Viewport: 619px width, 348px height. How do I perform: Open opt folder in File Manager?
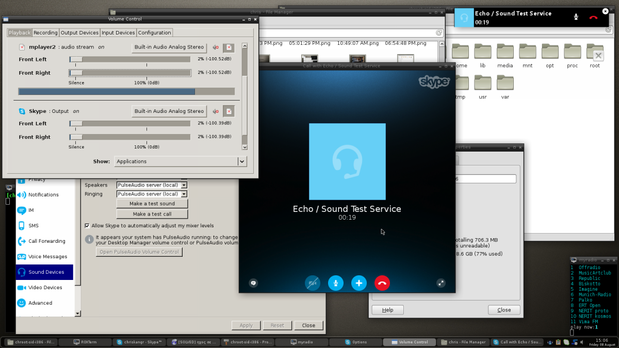click(550, 55)
